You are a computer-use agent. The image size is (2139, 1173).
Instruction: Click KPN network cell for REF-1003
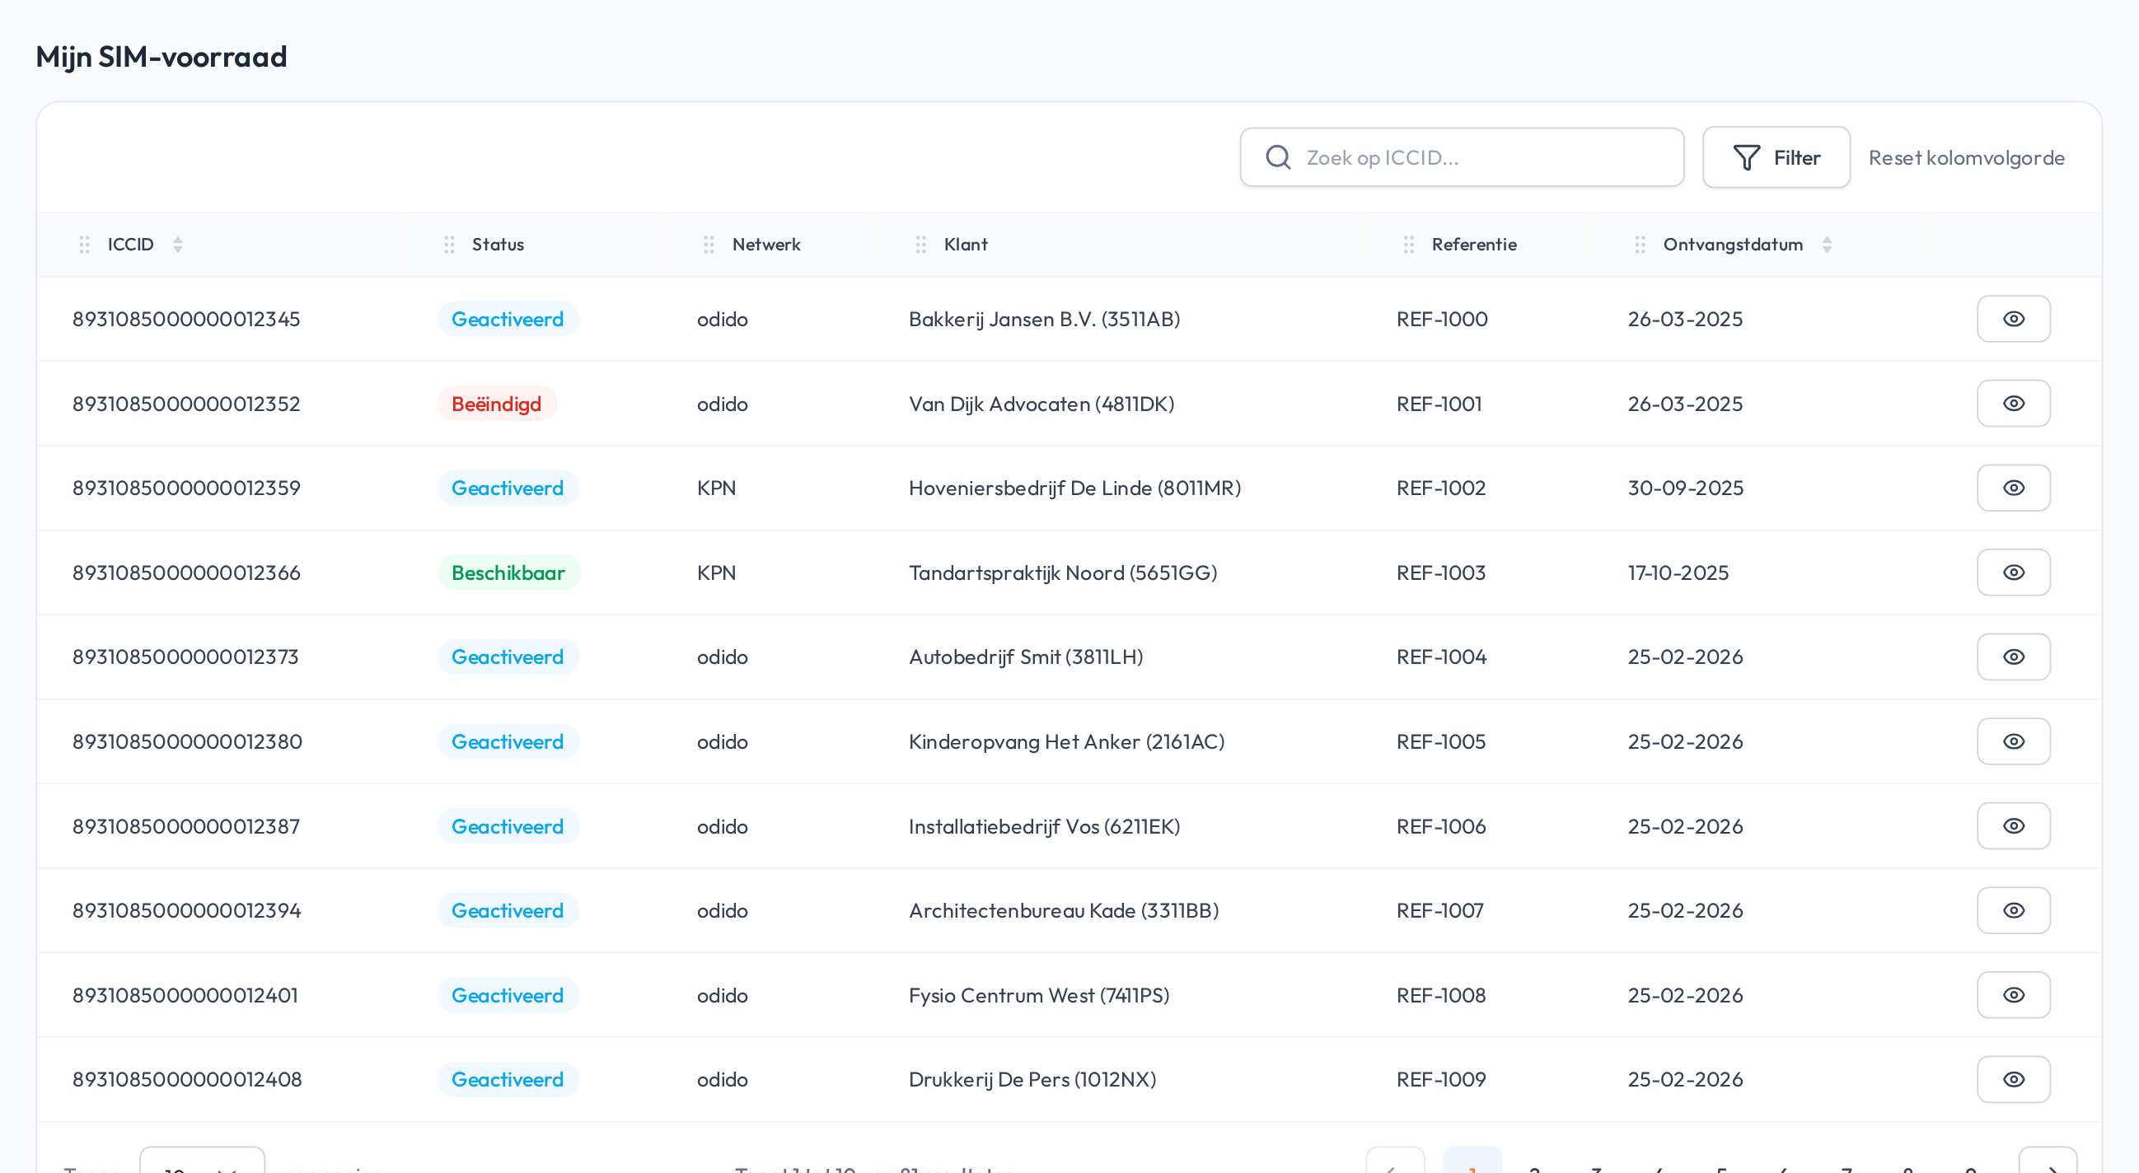(716, 572)
